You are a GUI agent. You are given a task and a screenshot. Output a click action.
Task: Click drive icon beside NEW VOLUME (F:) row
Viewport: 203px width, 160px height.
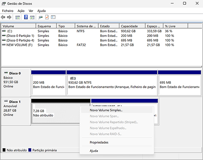click(4, 45)
